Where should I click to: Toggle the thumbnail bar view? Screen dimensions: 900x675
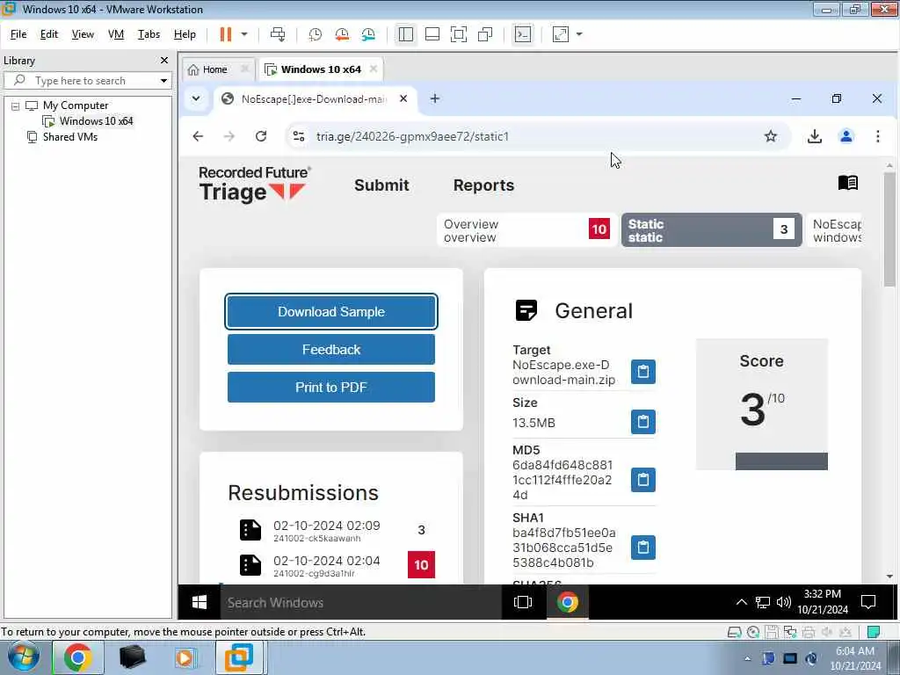pyautogui.click(x=432, y=34)
